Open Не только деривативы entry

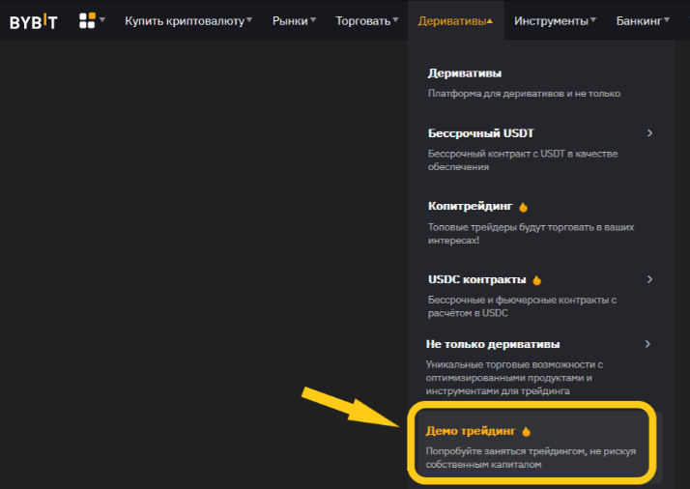[493, 344]
